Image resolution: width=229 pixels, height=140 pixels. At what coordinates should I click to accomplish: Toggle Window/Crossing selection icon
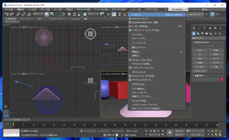click(x=63, y=14)
